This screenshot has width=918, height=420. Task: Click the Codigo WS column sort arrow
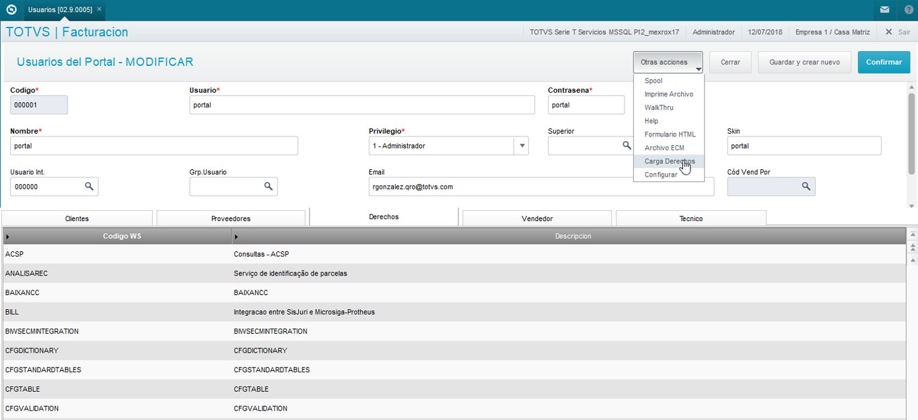click(7, 237)
